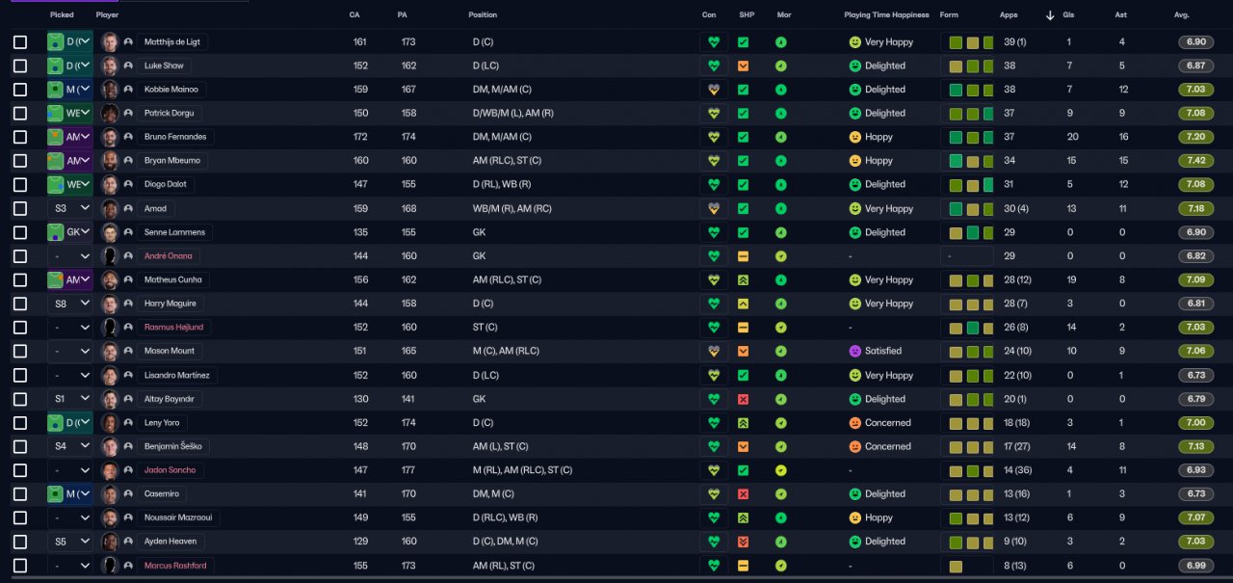Select Amad's row checkbox
The width and height of the screenshot is (1233, 583).
20,208
